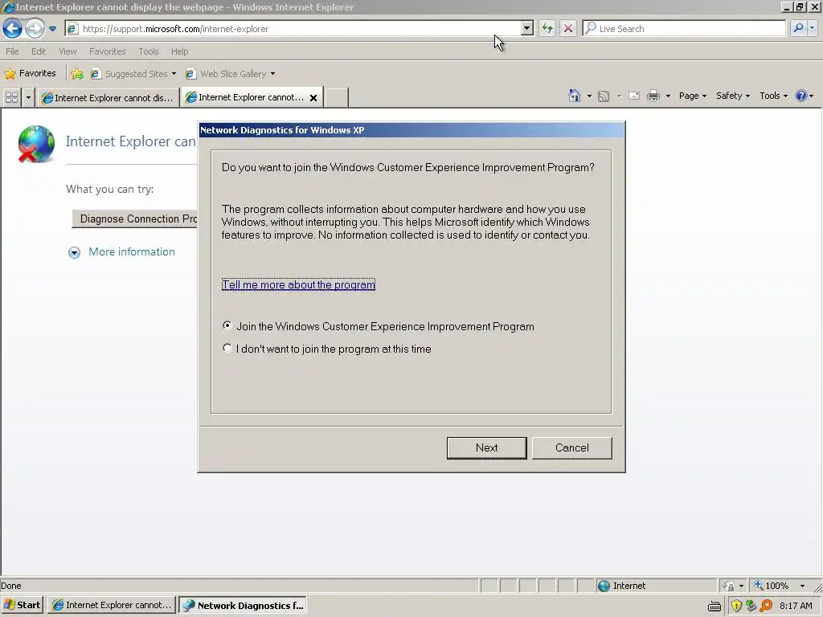Click Add to Favorites Bar icon
Viewport: 823px width, 617px height.
(x=77, y=73)
